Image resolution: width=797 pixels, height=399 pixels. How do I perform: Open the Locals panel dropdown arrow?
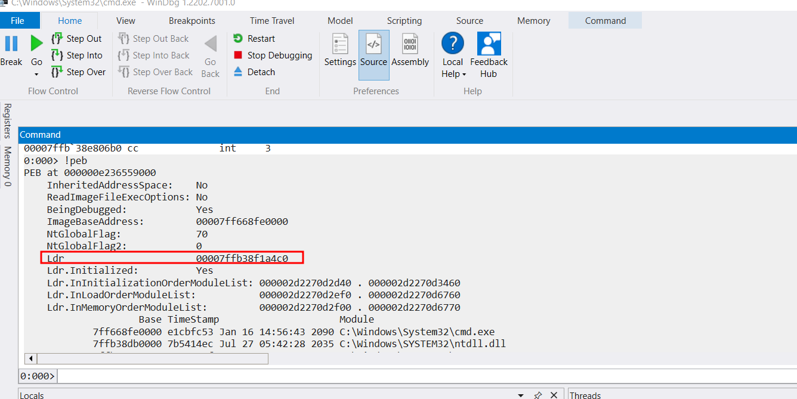coord(521,395)
